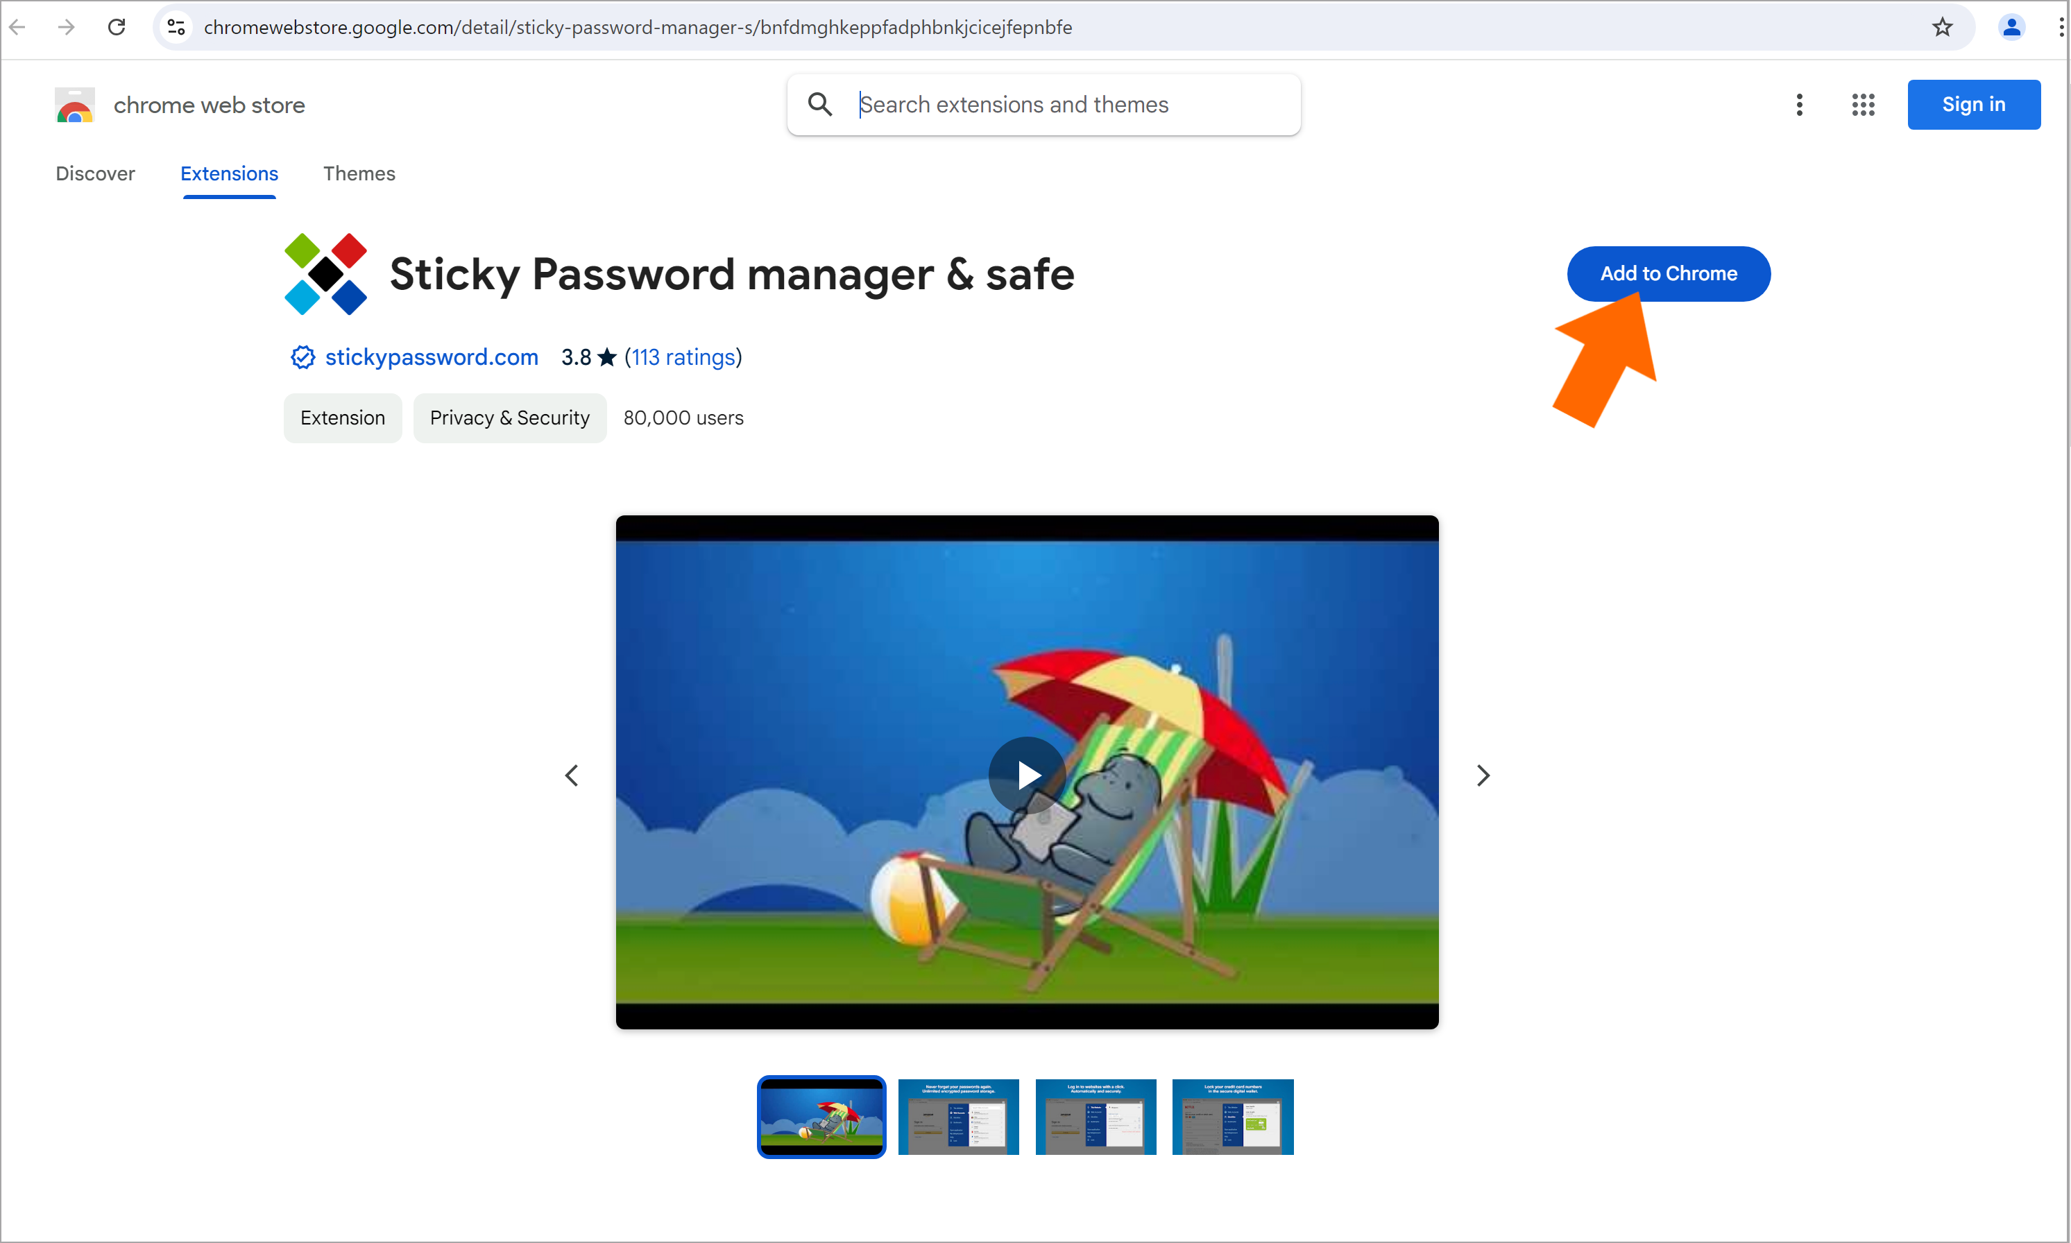
Task: Click the URL in the address bar
Action: point(638,28)
